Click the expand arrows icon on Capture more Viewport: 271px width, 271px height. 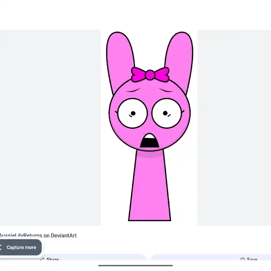click(0, 247)
